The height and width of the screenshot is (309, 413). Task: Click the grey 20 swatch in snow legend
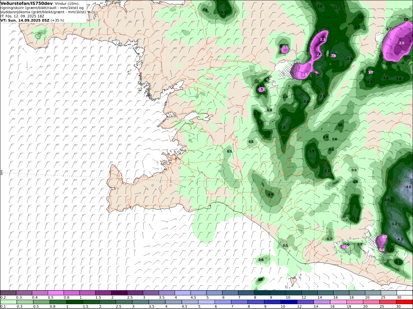[373, 293]
